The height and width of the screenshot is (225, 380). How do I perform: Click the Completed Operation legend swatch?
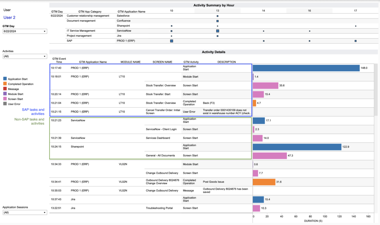5,84
